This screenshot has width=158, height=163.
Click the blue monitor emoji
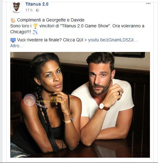coord(13,40)
